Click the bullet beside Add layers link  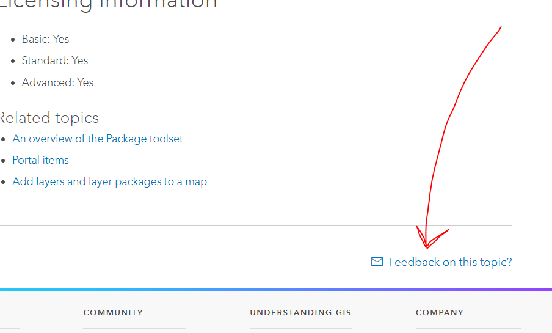tap(4, 182)
